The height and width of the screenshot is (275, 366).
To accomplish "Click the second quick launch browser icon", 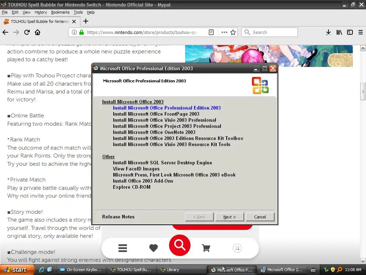I will (x=50, y=270).
